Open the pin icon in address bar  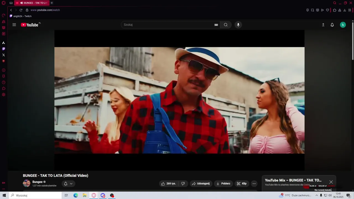pos(308,10)
